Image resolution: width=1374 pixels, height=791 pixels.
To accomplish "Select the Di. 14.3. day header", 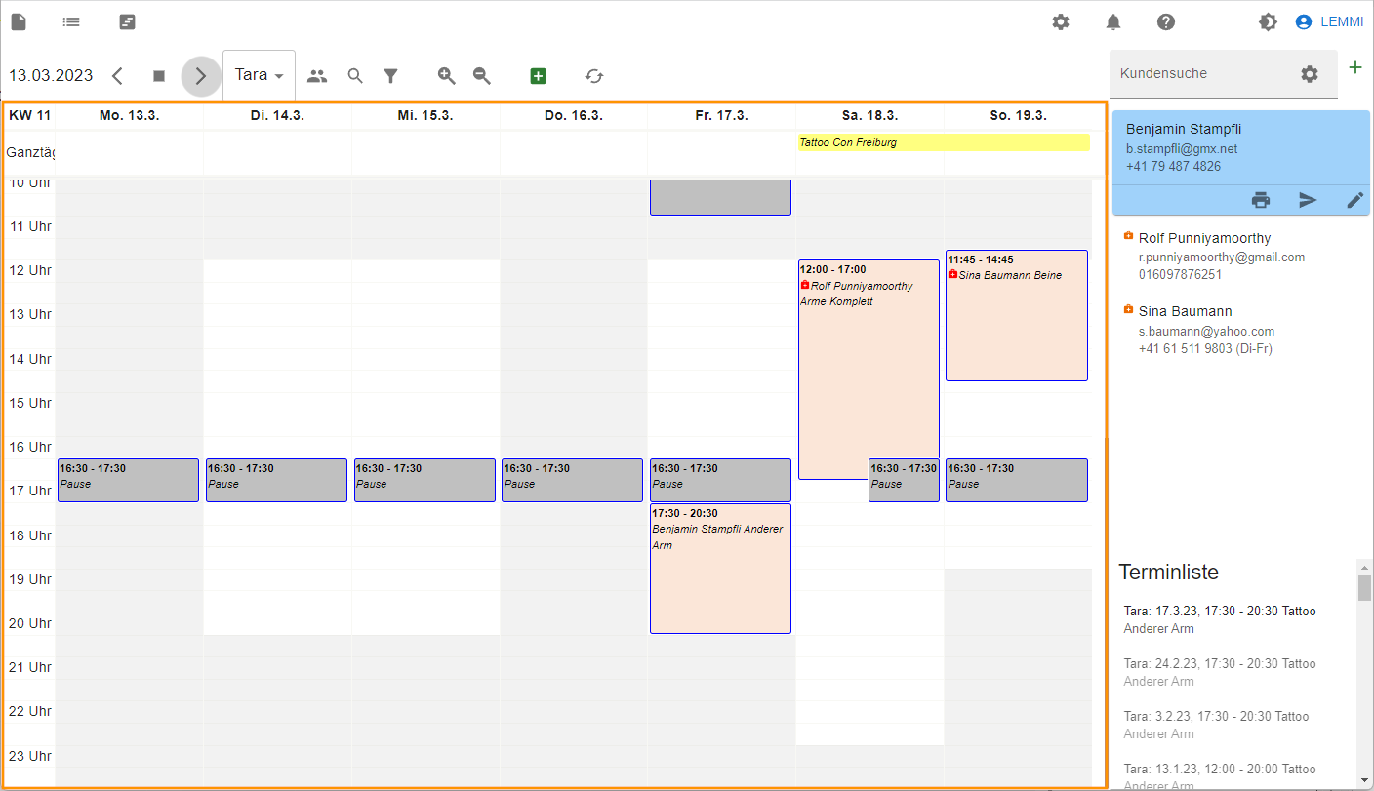I will pos(277,115).
